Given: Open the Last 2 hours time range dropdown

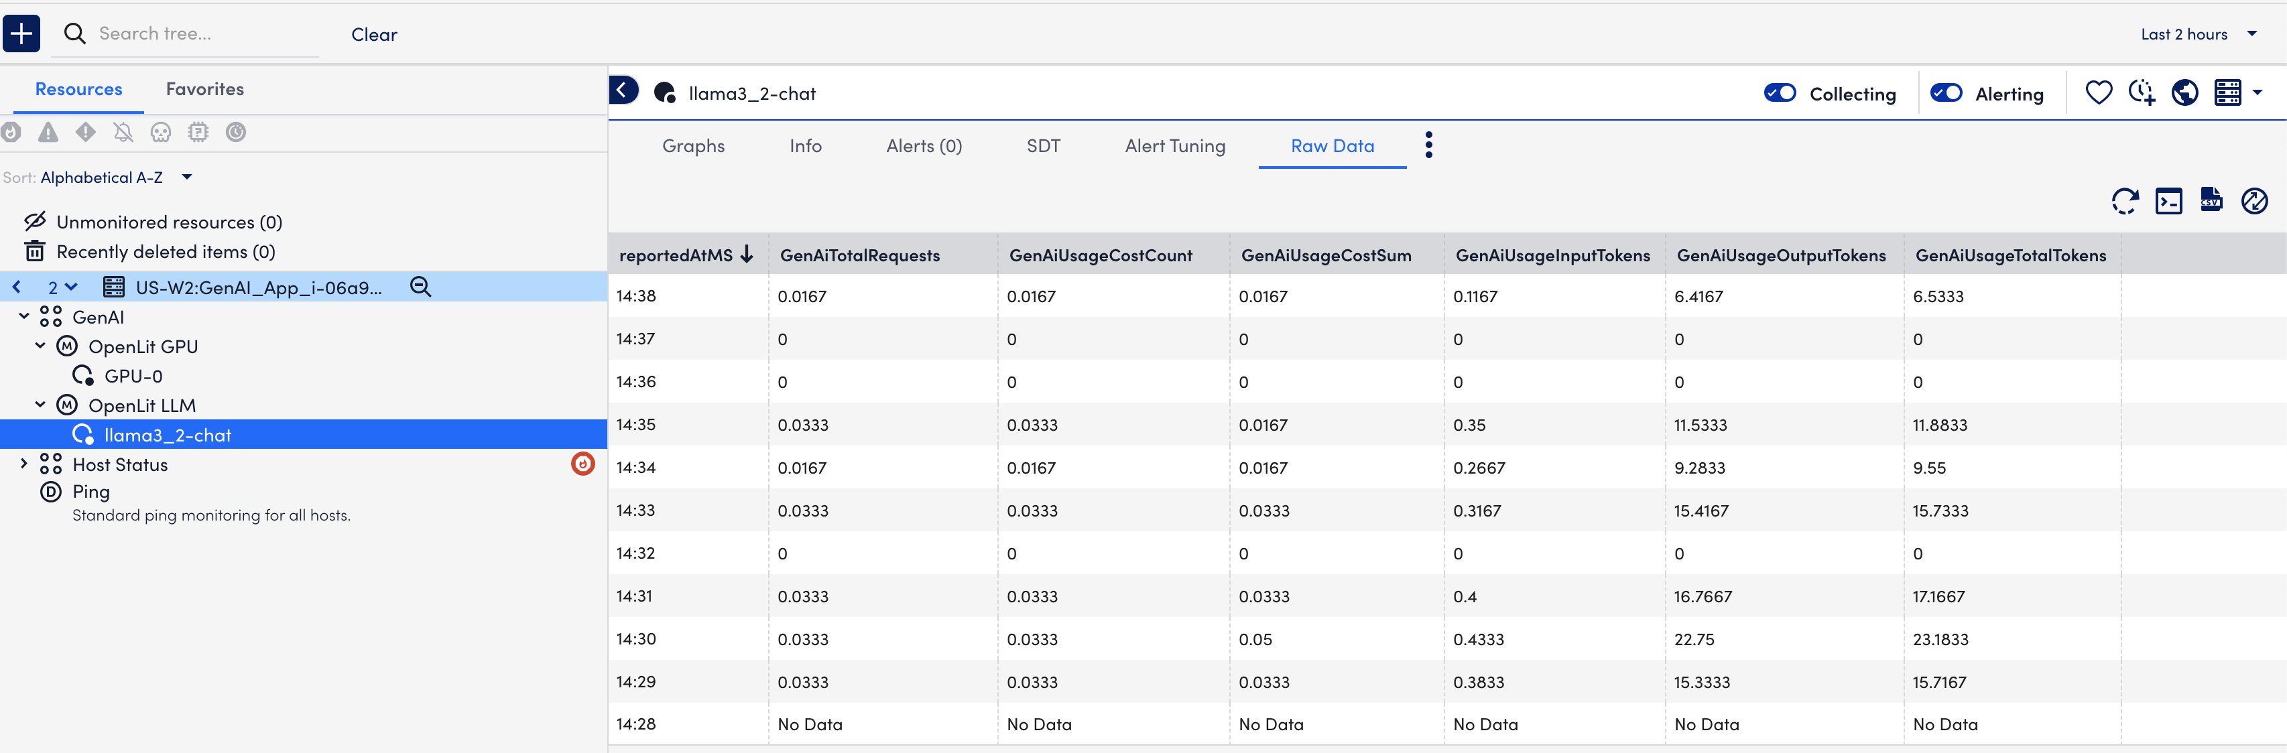Looking at the screenshot, I should coord(2199,35).
